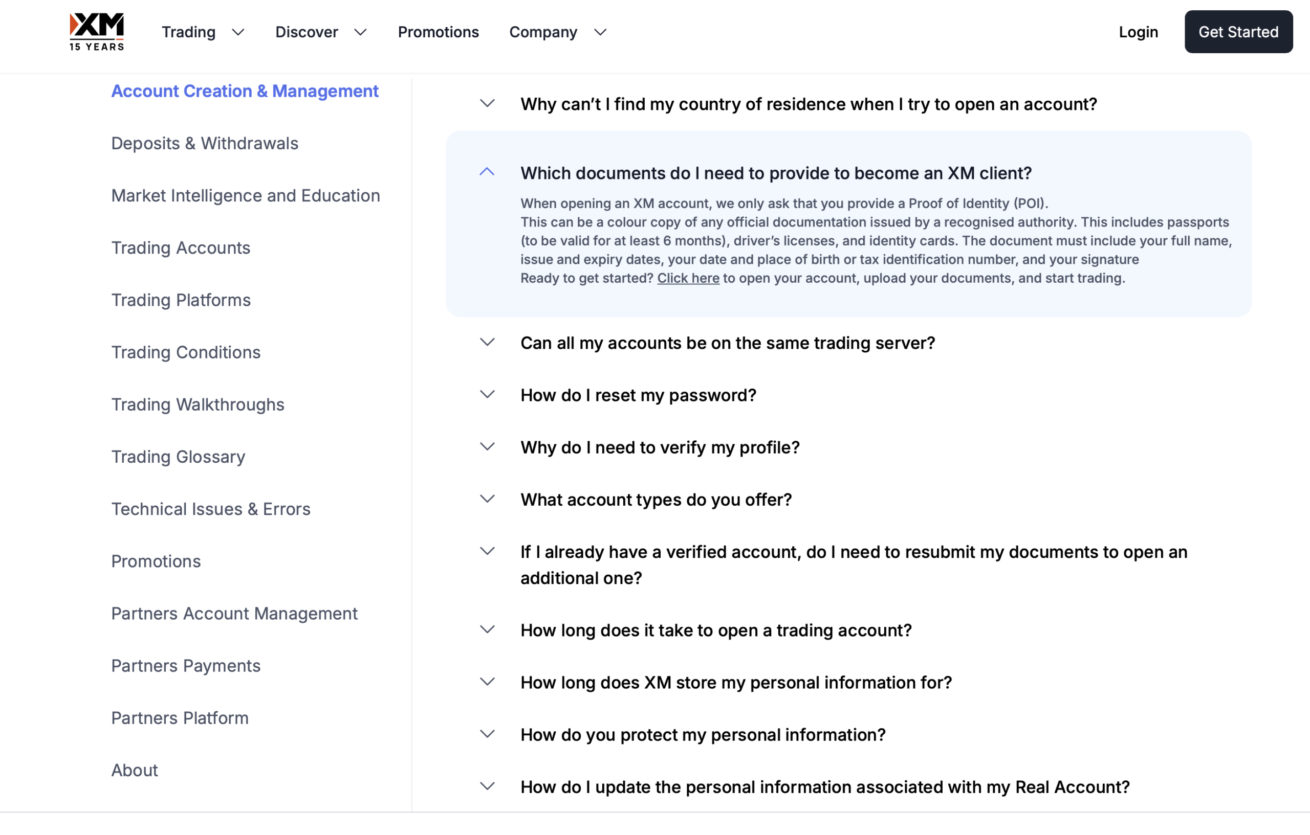
Task: Expand chevron beside 'Why do I need to verify my profile?'
Action: coord(487,447)
